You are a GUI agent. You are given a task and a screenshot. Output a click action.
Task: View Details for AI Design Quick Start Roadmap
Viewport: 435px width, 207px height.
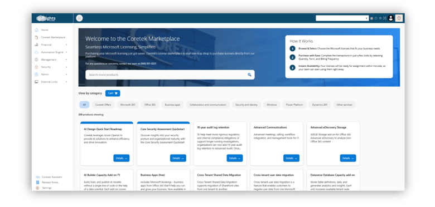121,158
